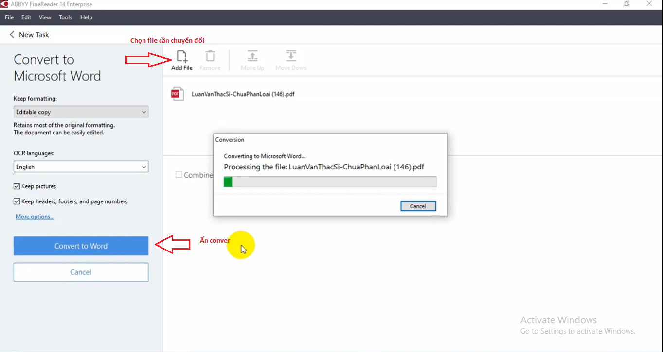Click the Cancel button in left panel
The width and height of the screenshot is (663, 352).
(x=81, y=272)
